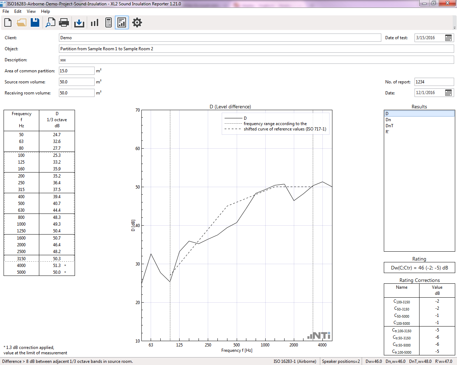Save the project using the floppy disk icon
457x365 pixels.
click(35, 23)
